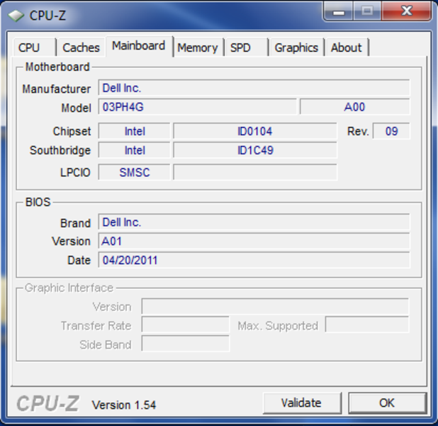Viewport: 438px width, 426px height.
Task: Go to the Memory tab
Action: pos(198,48)
